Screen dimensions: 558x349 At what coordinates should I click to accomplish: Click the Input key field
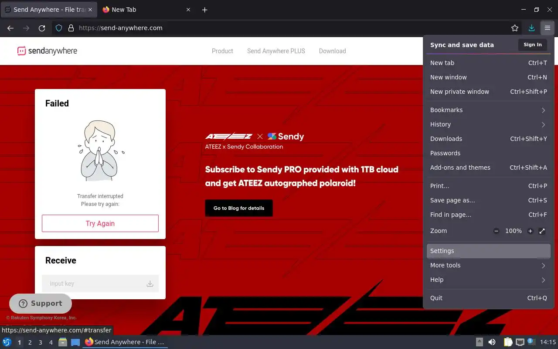pos(100,284)
